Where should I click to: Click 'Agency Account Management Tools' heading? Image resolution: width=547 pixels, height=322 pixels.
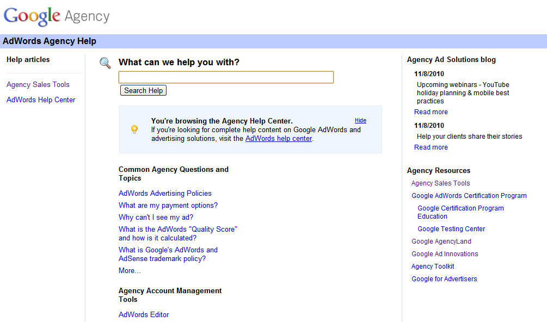170,295
